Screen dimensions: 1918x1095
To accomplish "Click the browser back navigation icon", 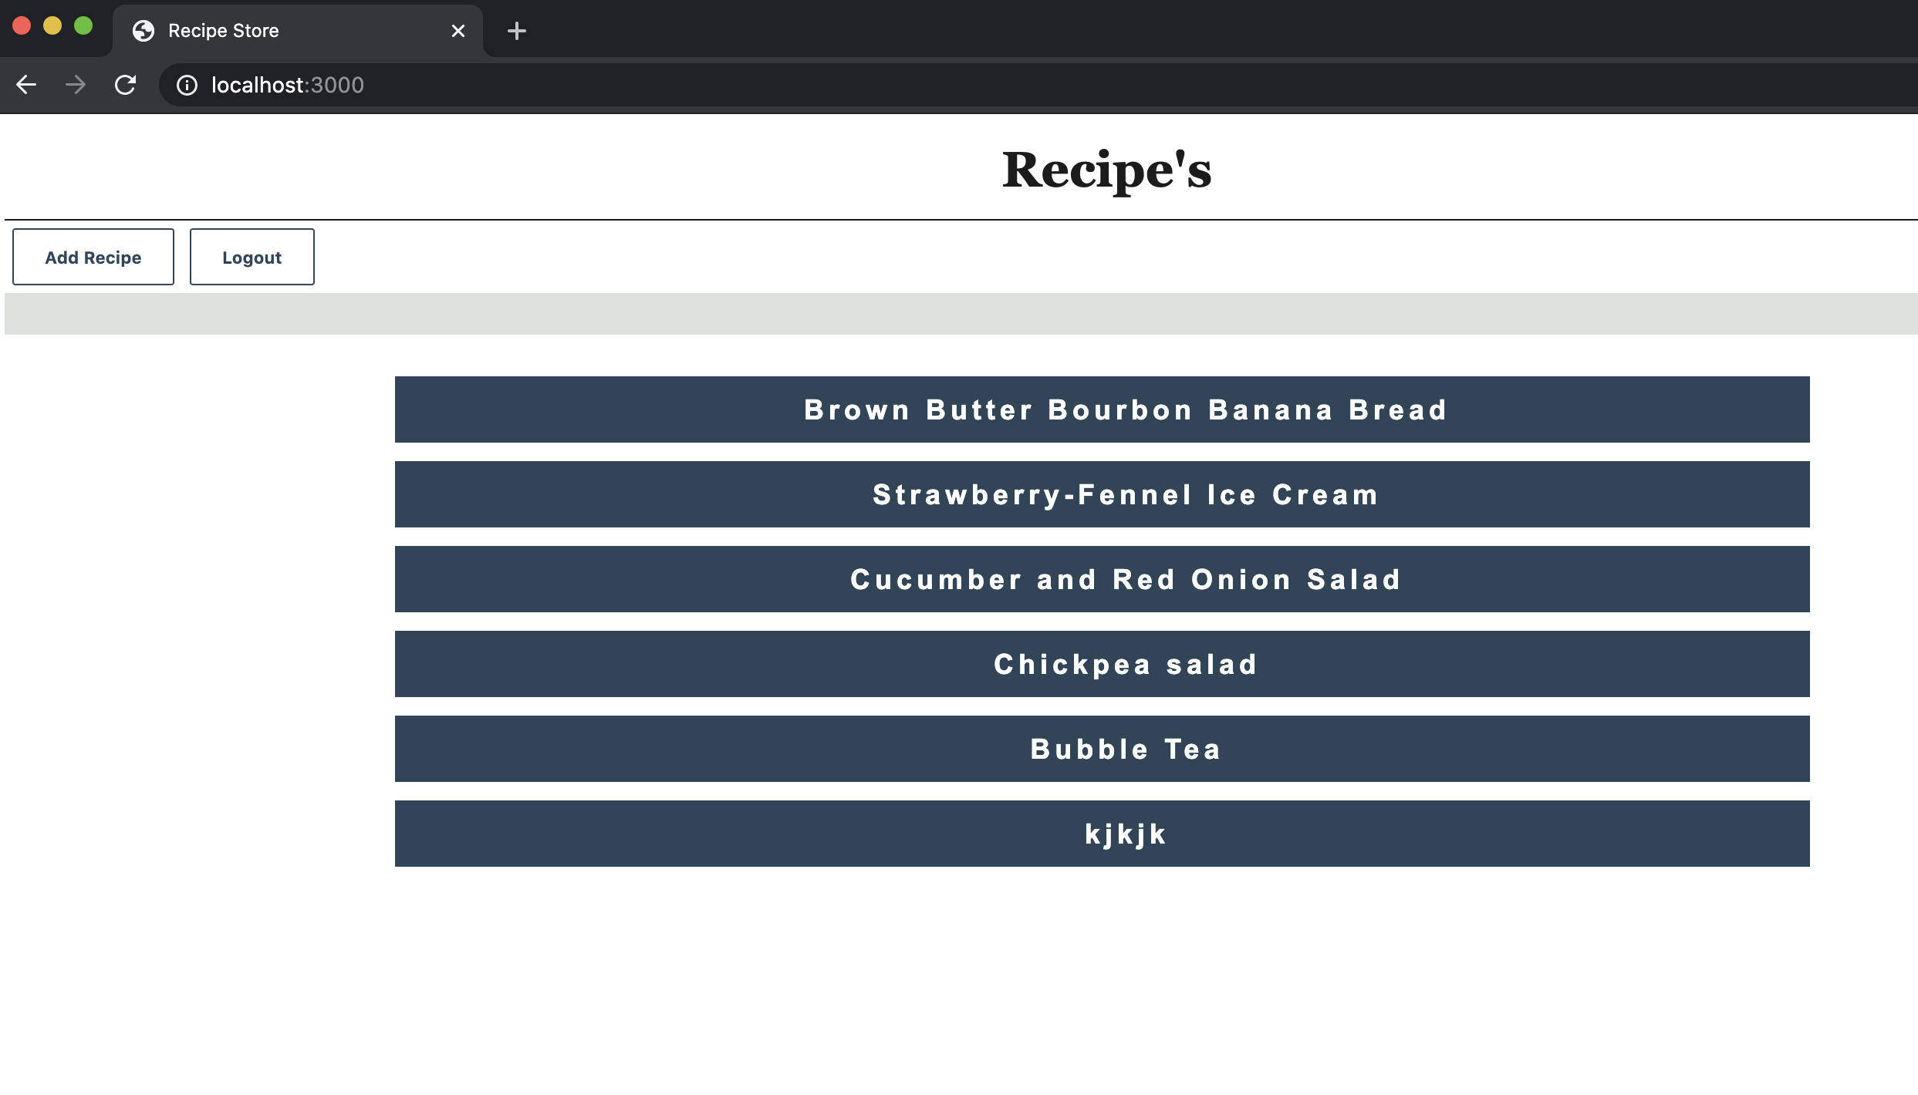I will [26, 86].
